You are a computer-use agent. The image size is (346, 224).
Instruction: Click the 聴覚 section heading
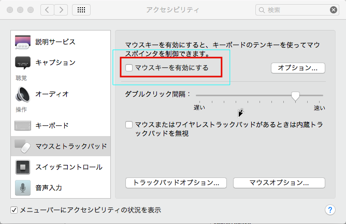tap(21, 78)
